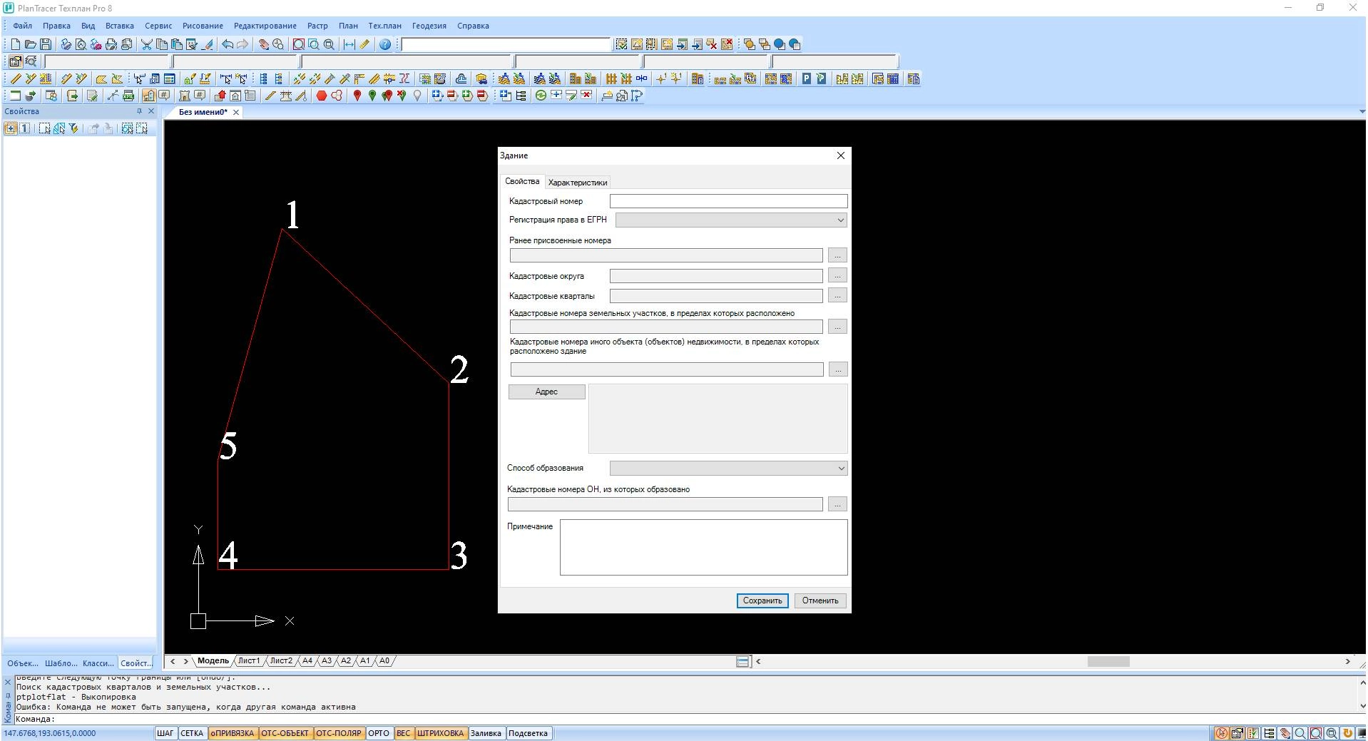Open the Геодезия menu
This screenshot has height=741, width=1368.
[x=429, y=26]
